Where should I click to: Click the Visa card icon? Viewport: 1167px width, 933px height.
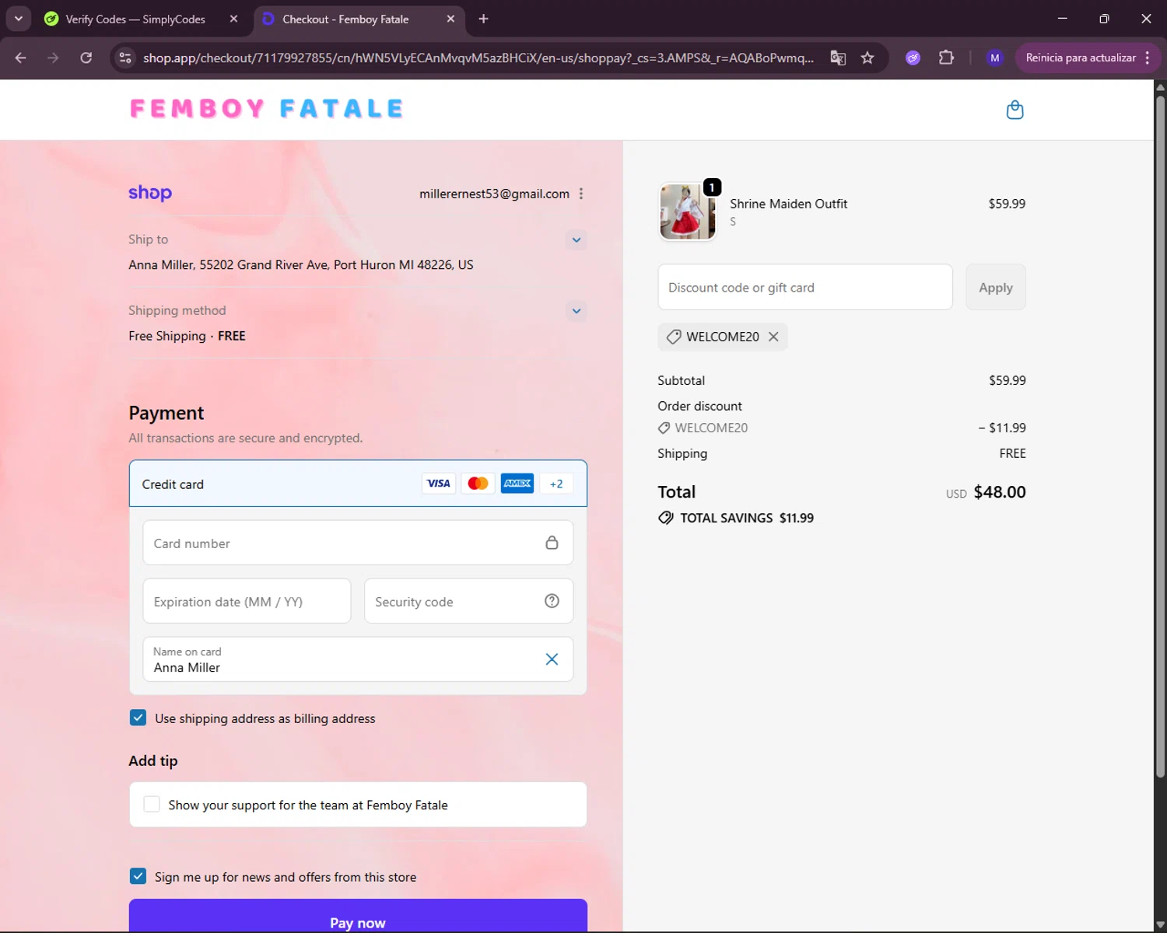coord(439,484)
